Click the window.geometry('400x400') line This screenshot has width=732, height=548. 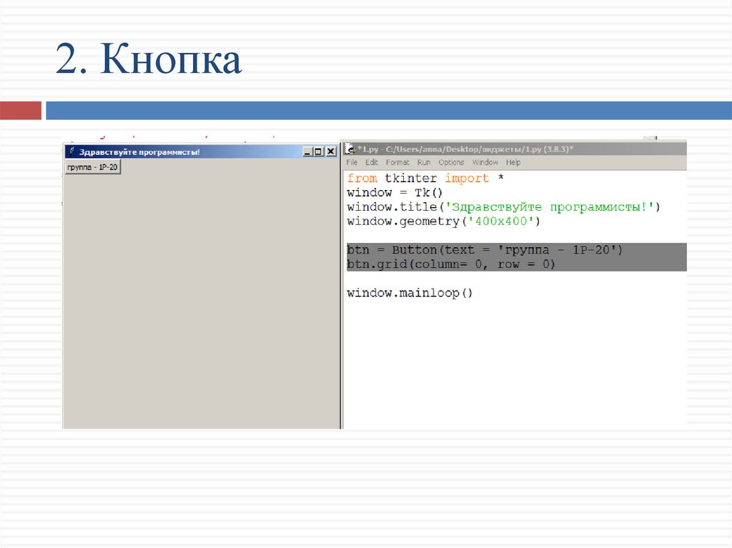coord(443,221)
